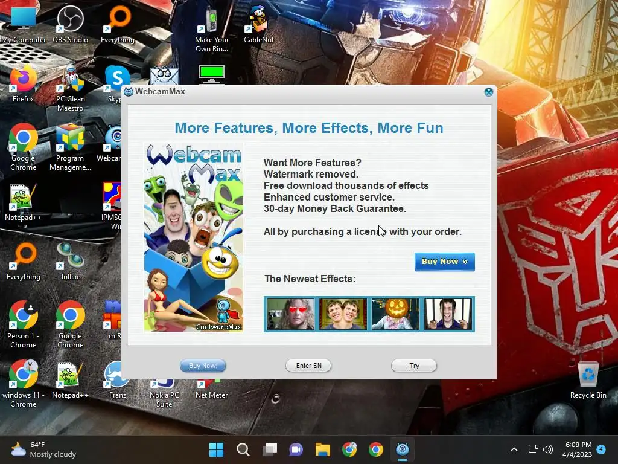The width and height of the screenshot is (618, 464).
Task: Select heart-eyes effect thumbnail
Action: pos(290,314)
